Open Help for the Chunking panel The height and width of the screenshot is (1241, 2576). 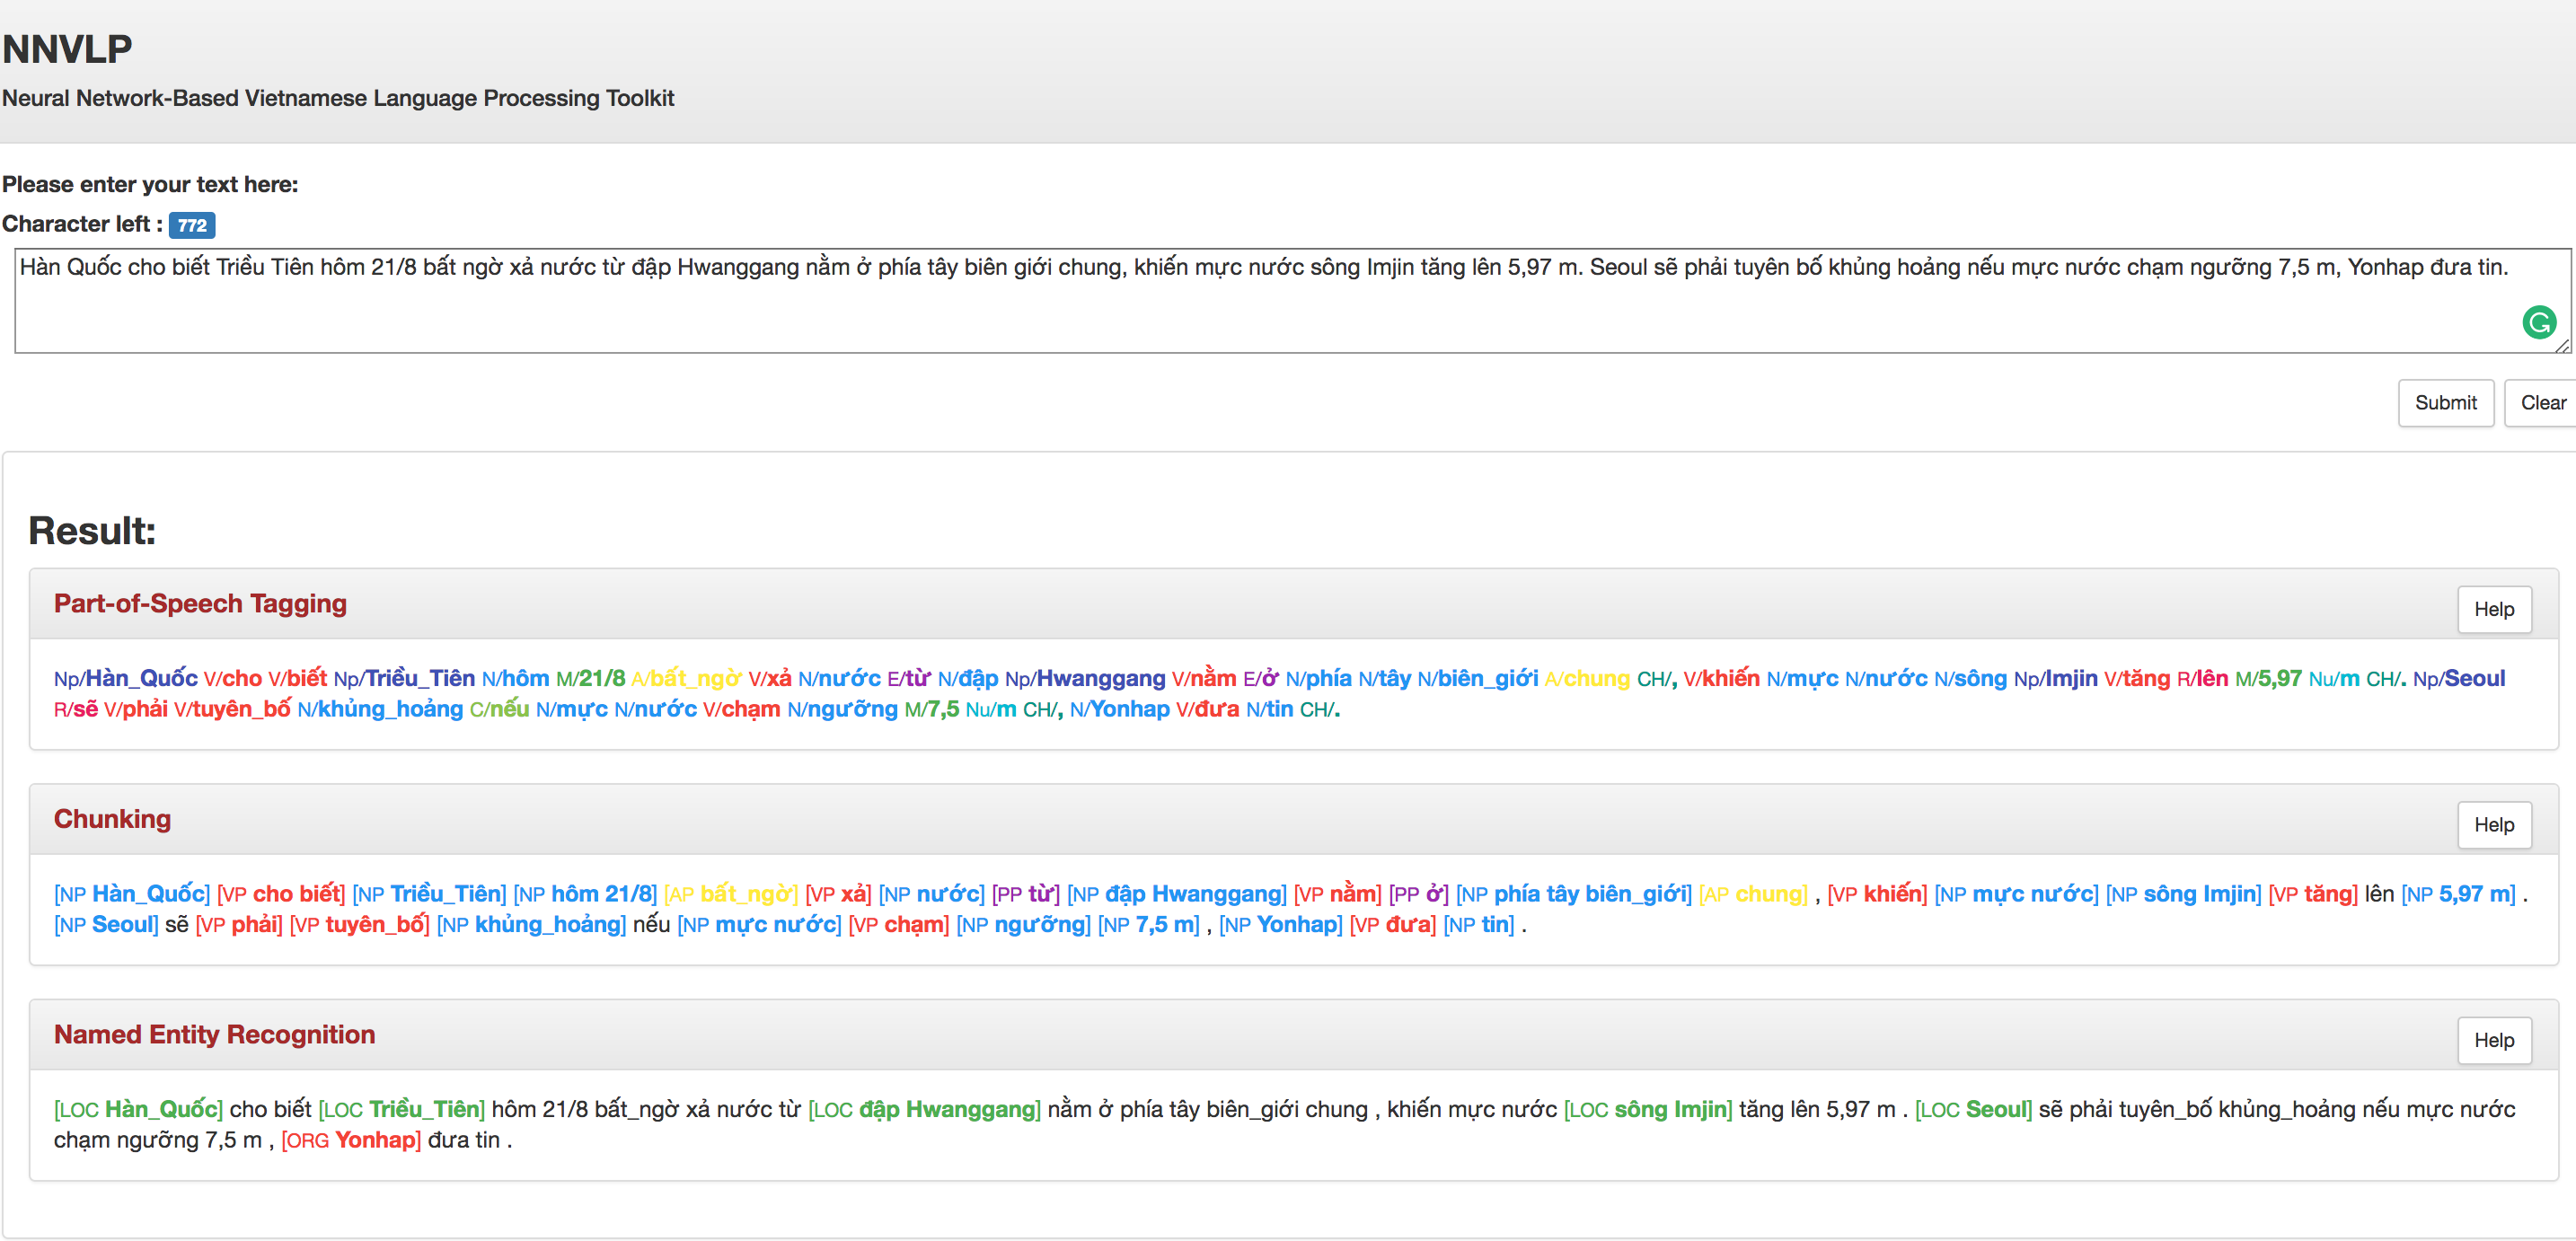(2493, 824)
